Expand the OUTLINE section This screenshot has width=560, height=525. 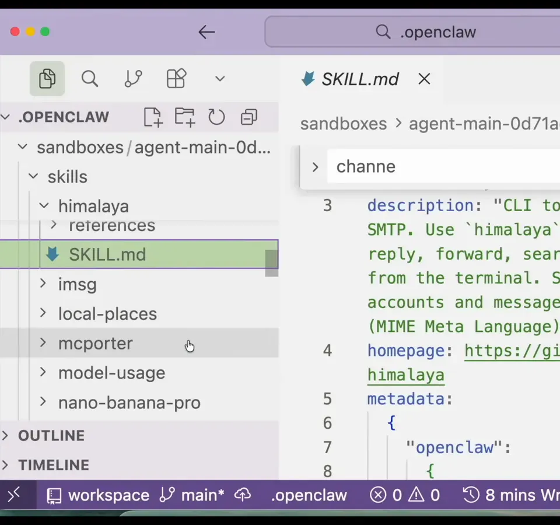139,436
